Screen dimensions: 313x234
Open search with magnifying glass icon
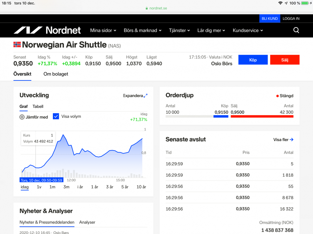click(x=296, y=30)
